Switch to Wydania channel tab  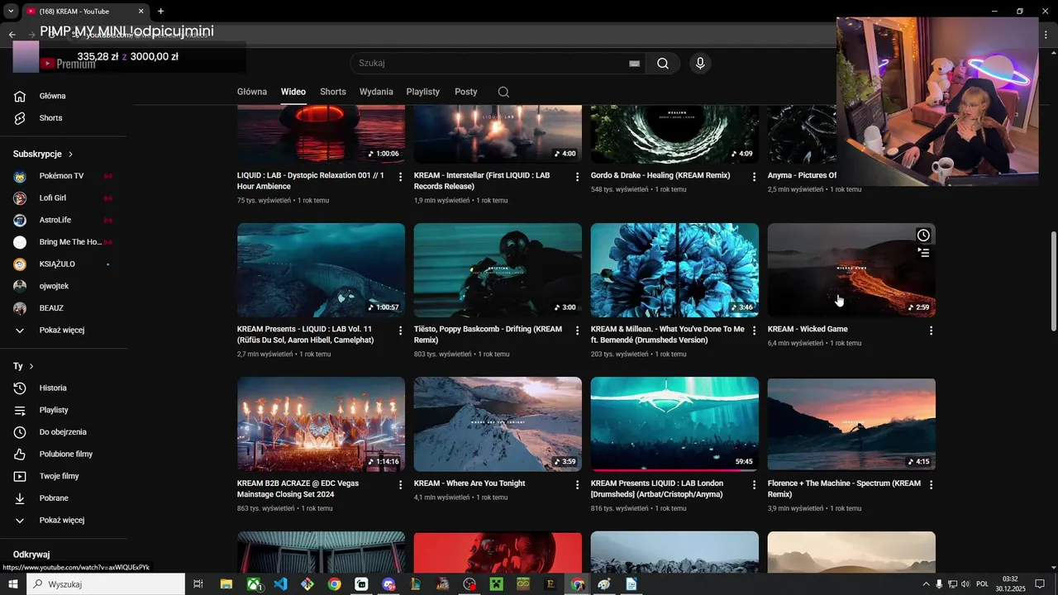376,92
